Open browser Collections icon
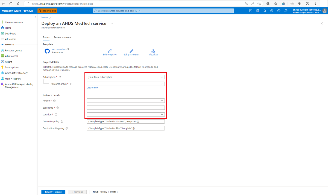This screenshot has height=195, width=328. tap(300, 4)
